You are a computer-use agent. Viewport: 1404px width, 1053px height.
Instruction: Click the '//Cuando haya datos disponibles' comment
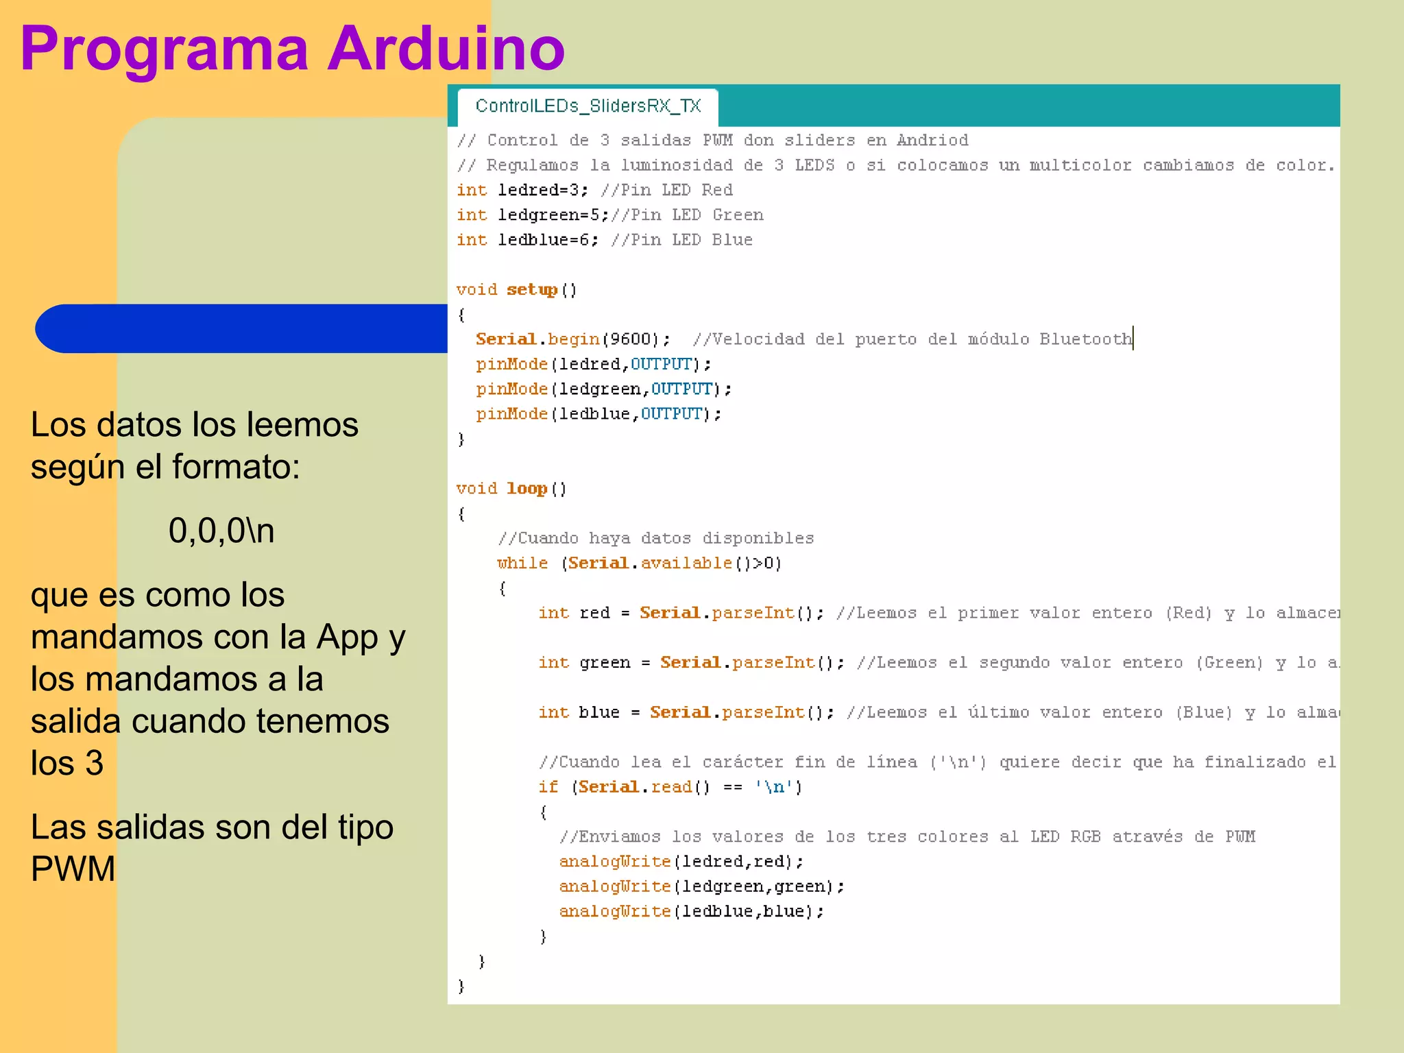(656, 538)
